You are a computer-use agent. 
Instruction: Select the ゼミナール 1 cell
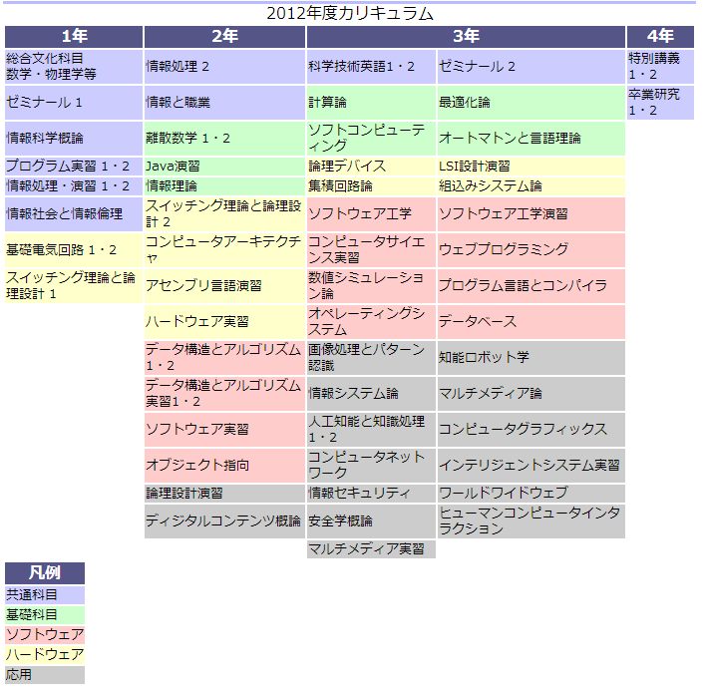(74, 103)
